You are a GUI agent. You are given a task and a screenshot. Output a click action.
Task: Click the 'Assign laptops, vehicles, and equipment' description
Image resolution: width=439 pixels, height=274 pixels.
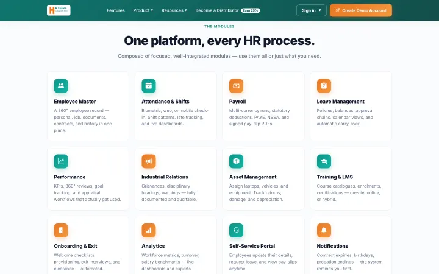tap(259, 192)
